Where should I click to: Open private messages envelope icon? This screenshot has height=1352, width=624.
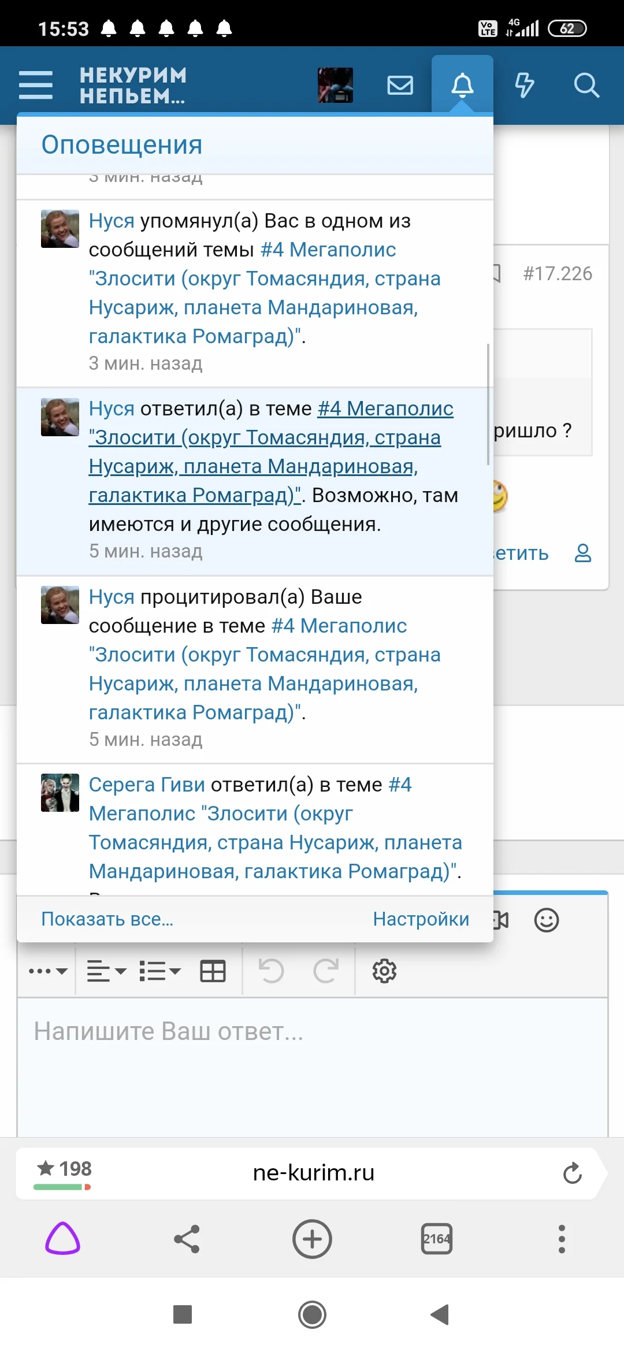pyautogui.click(x=400, y=85)
